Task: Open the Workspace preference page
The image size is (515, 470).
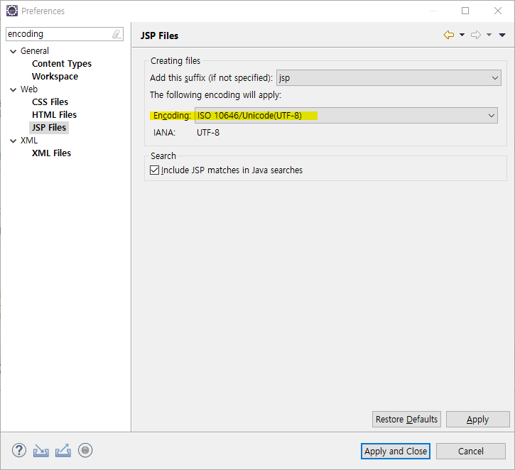Action: 55,77
